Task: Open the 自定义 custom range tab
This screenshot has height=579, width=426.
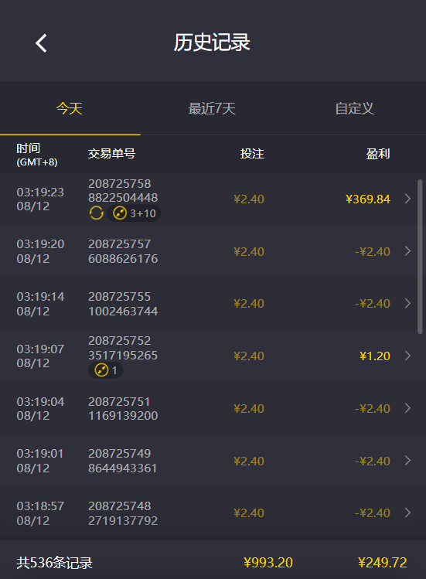Action: 355,108
